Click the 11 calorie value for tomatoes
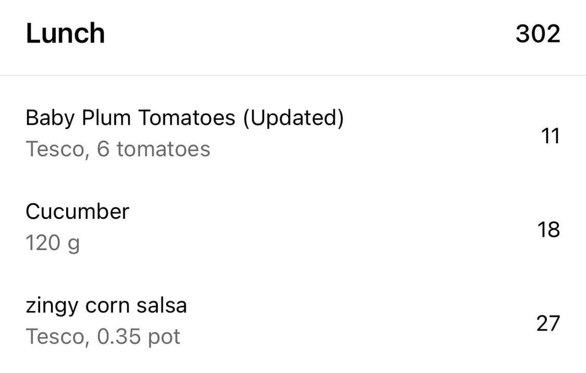Image resolution: width=586 pixels, height=373 pixels. [551, 135]
